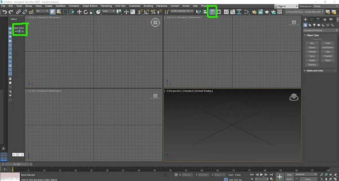Open the Modifiers menu
This screenshot has height=181, width=339.
point(60,6)
